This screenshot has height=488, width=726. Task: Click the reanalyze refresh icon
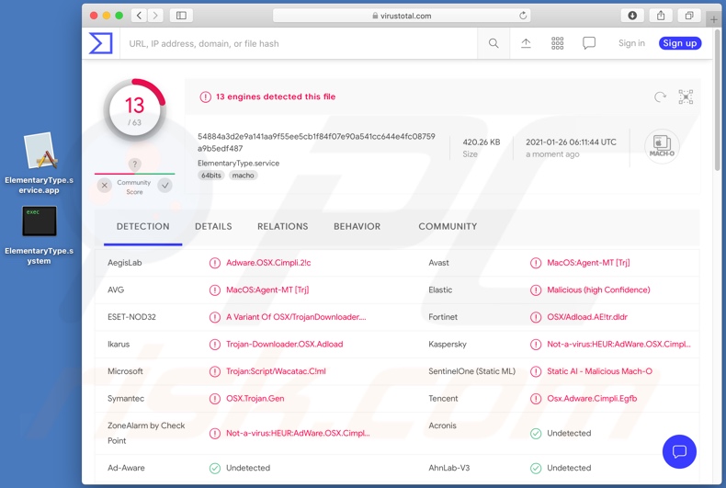660,96
